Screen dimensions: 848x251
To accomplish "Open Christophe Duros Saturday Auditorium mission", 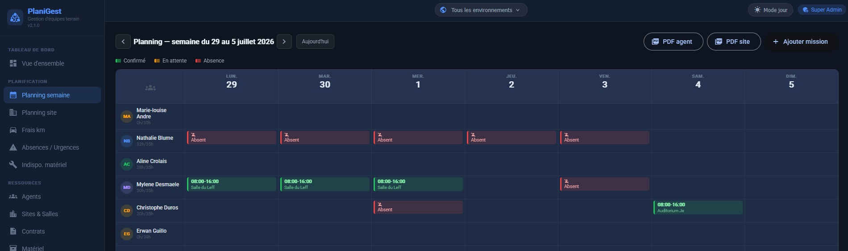I will 698,207.
